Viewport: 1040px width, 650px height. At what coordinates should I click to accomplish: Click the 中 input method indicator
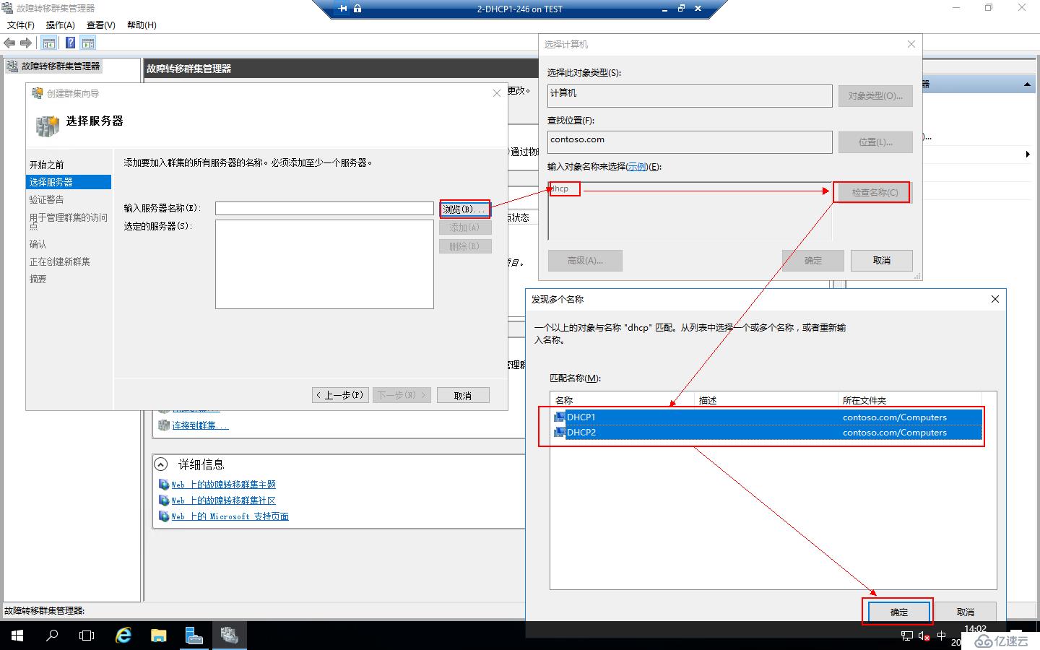click(x=941, y=636)
